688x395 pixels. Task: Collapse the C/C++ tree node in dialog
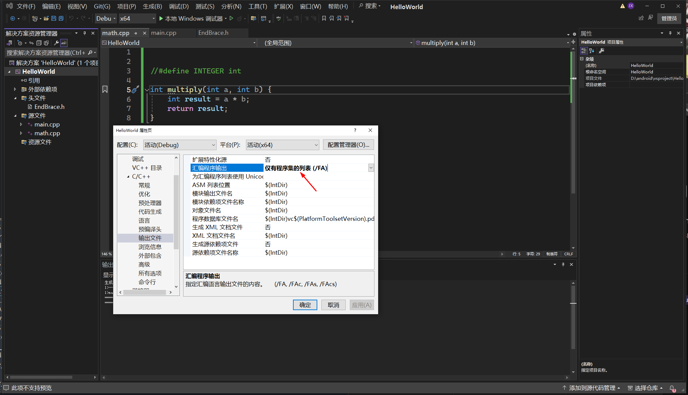point(128,177)
